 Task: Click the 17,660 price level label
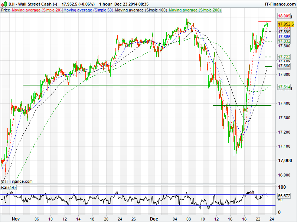coord(284,66)
